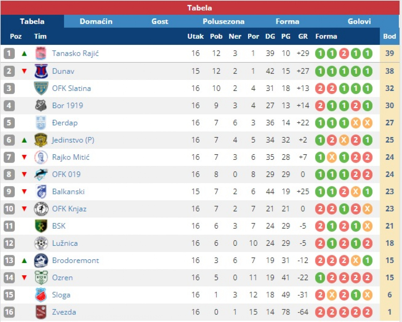Click Sloga's last orange draw form circle
This screenshot has height=322, width=402.
(x=367, y=295)
